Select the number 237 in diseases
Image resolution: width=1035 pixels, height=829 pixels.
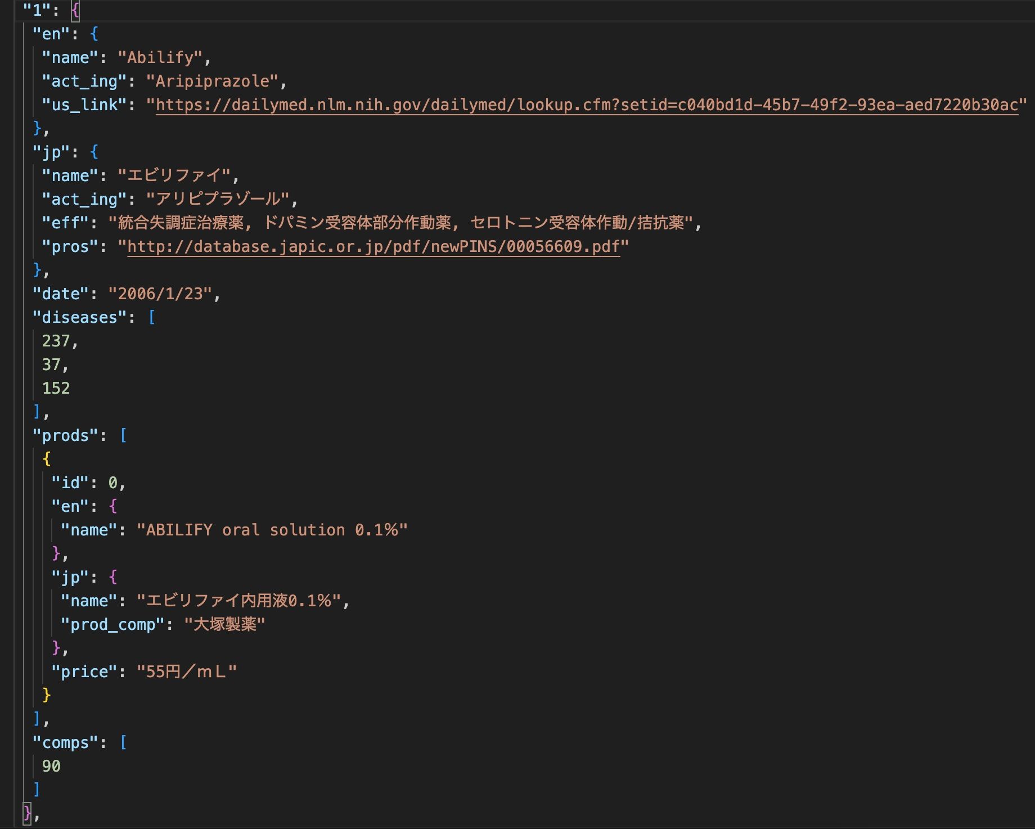(56, 341)
